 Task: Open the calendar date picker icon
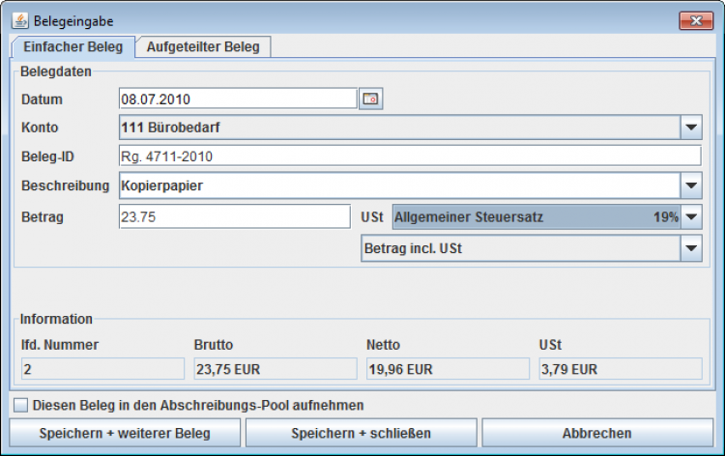(x=371, y=99)
